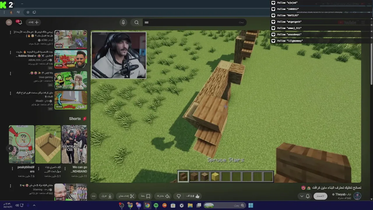
Task: Play the 44:54 recommended video thumbnail
Action: pyautogui.click(x=71, y=39)
